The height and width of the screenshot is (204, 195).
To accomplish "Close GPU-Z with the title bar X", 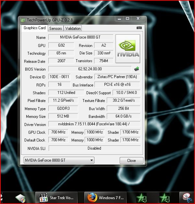I will coord(138,19).
